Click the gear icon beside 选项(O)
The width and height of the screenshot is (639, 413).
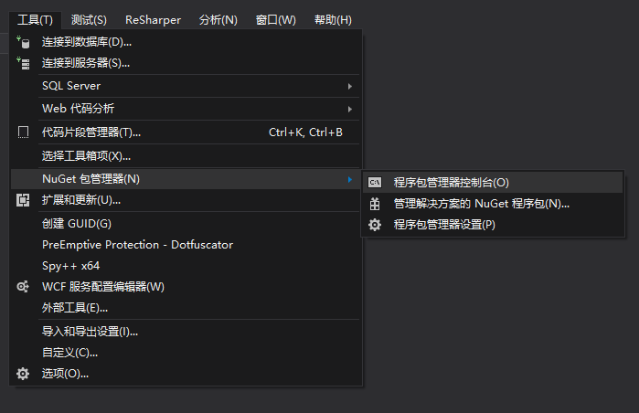pyautogui.click(x=23, y=374)
